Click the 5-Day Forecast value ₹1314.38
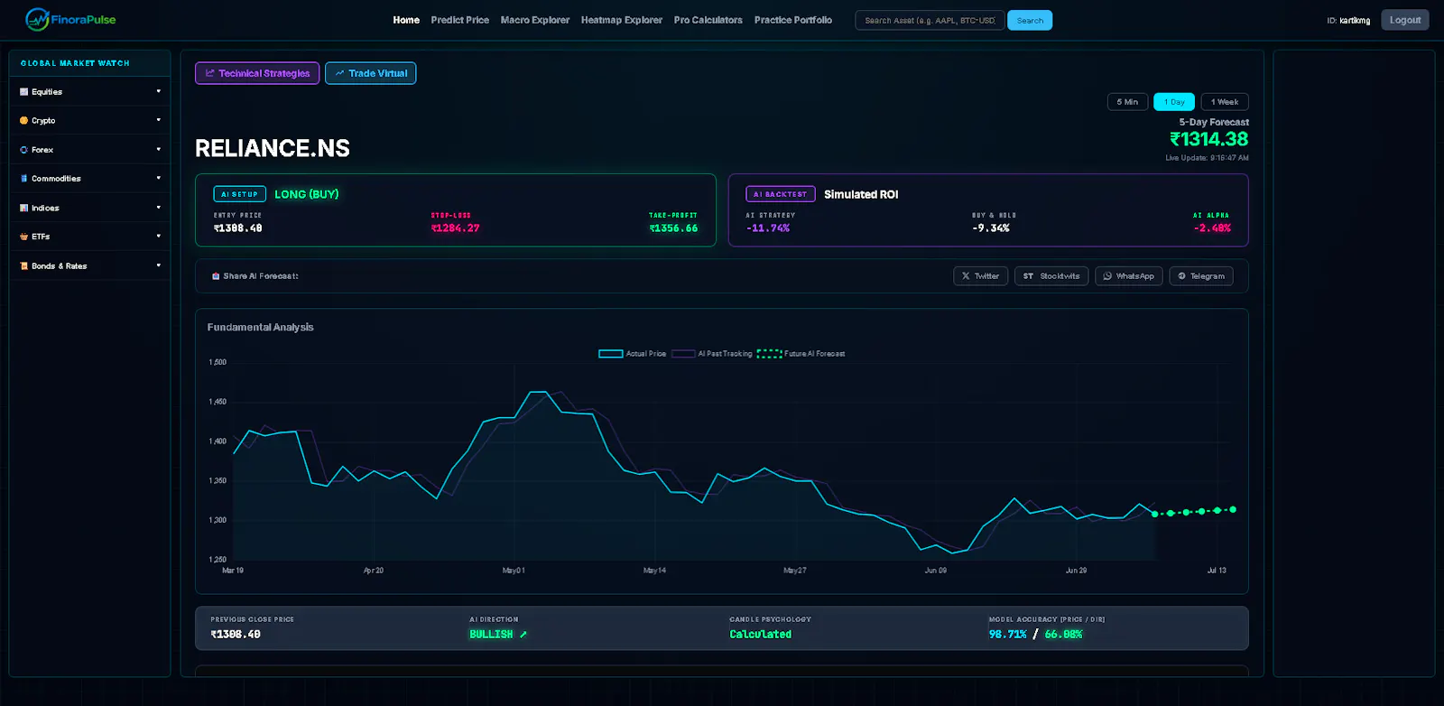Viewport: 1444px width, 706px height. [1209, 139]
